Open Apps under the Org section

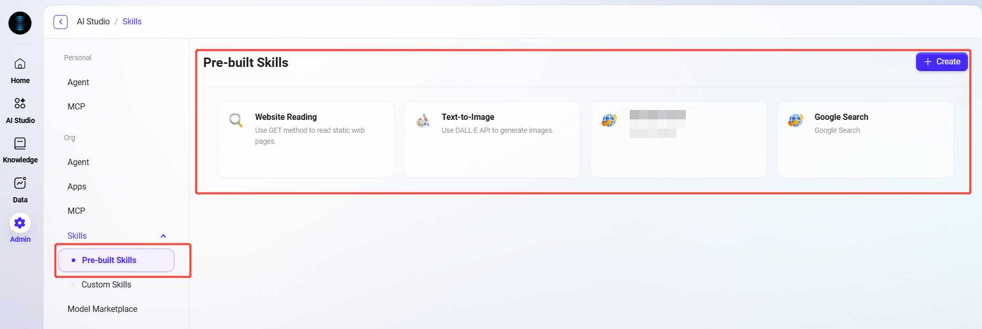(77, 186)
